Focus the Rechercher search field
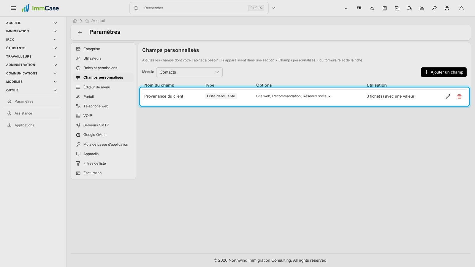475x267 pixels. coord(199,8)
